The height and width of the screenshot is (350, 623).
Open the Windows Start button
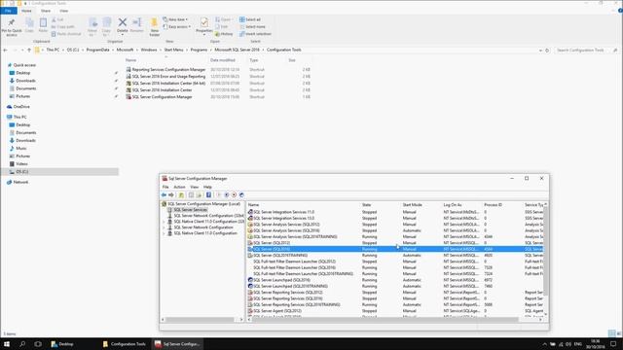tap(7, 344)
